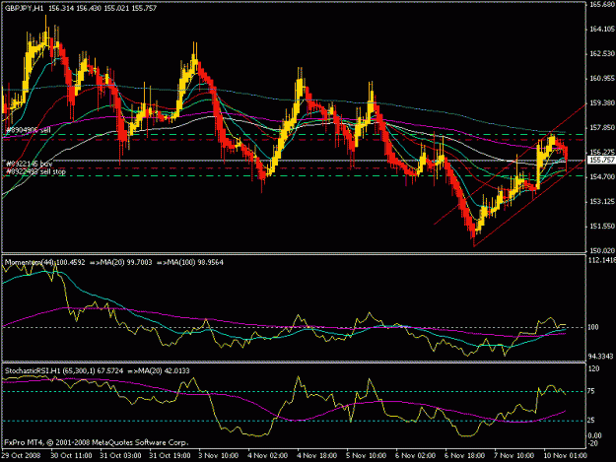This screenshot has width=616, height=462.
Task: Click the Momentum MA(20) 99.7003 label
Action: tap(121, 262)
